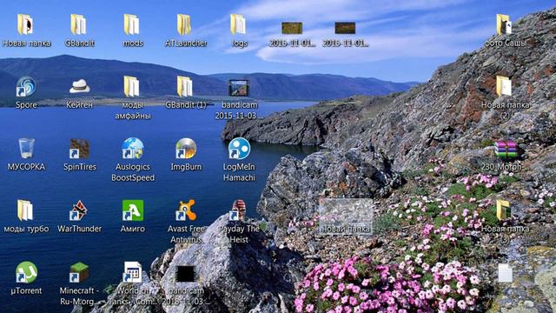
Task: Select the Новая папка folder at top left
Action: pos(25,25)
